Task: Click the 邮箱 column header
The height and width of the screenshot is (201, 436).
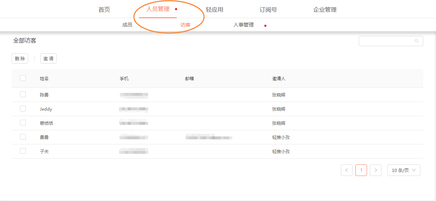Action: (190, 78)
